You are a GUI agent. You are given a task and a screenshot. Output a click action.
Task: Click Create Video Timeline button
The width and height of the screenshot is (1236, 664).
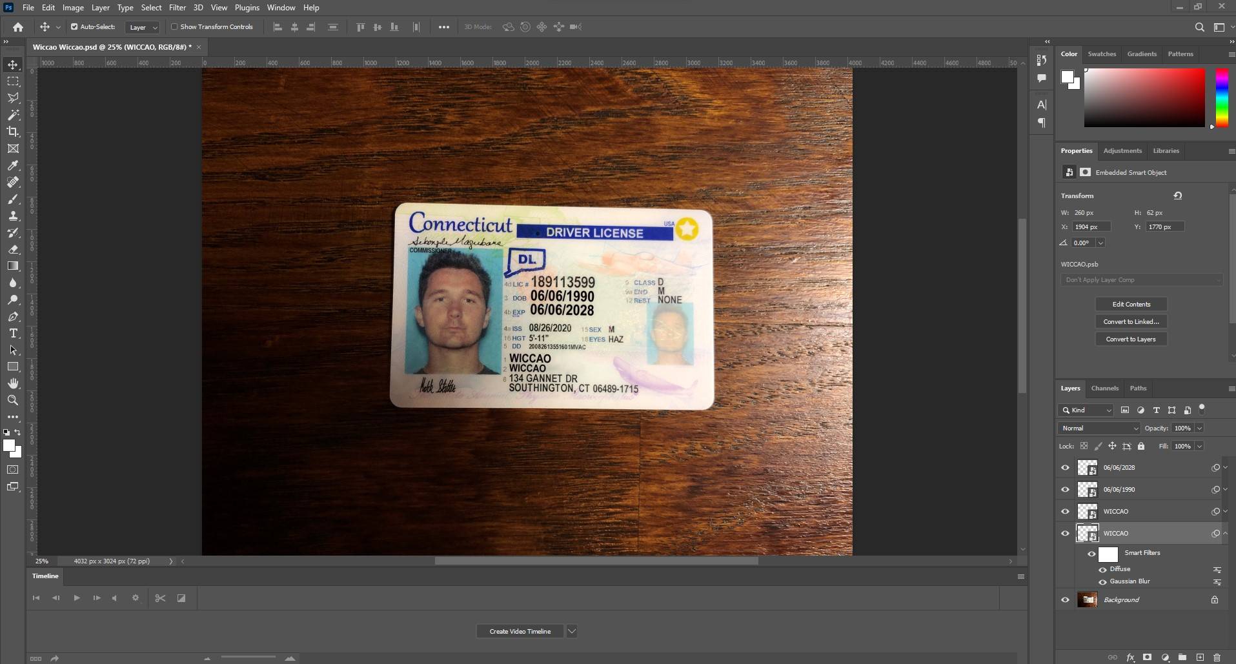coord(520,632)
